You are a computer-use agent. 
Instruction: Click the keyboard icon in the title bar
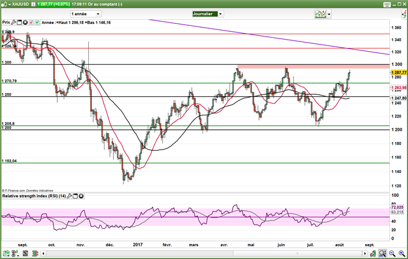click(386, 4)
